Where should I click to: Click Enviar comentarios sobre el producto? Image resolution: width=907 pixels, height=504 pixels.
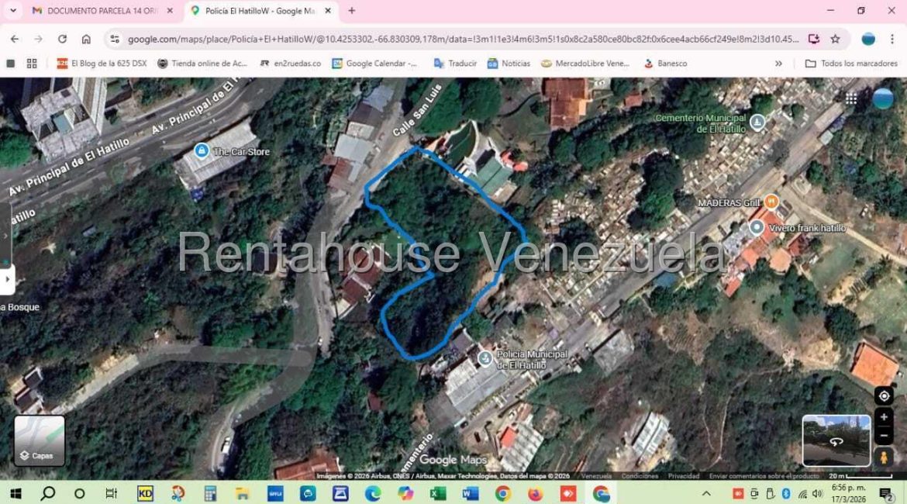(x=764, y=475)
